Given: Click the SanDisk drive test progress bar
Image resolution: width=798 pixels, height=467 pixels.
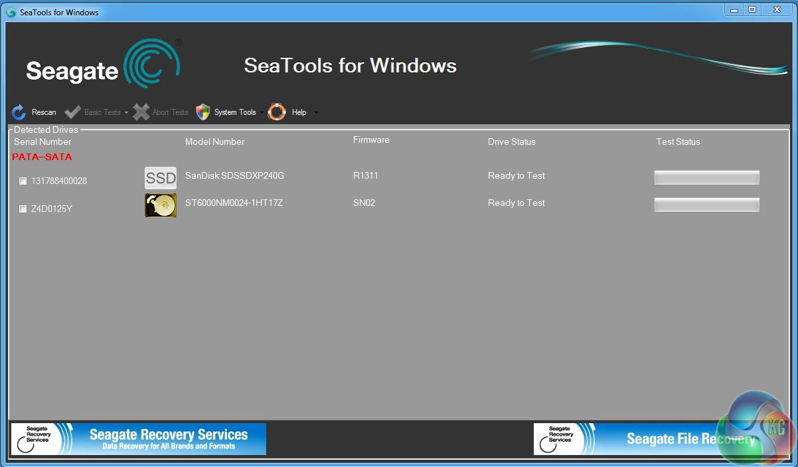Looking at the screenshot, I should click(707, 177).
